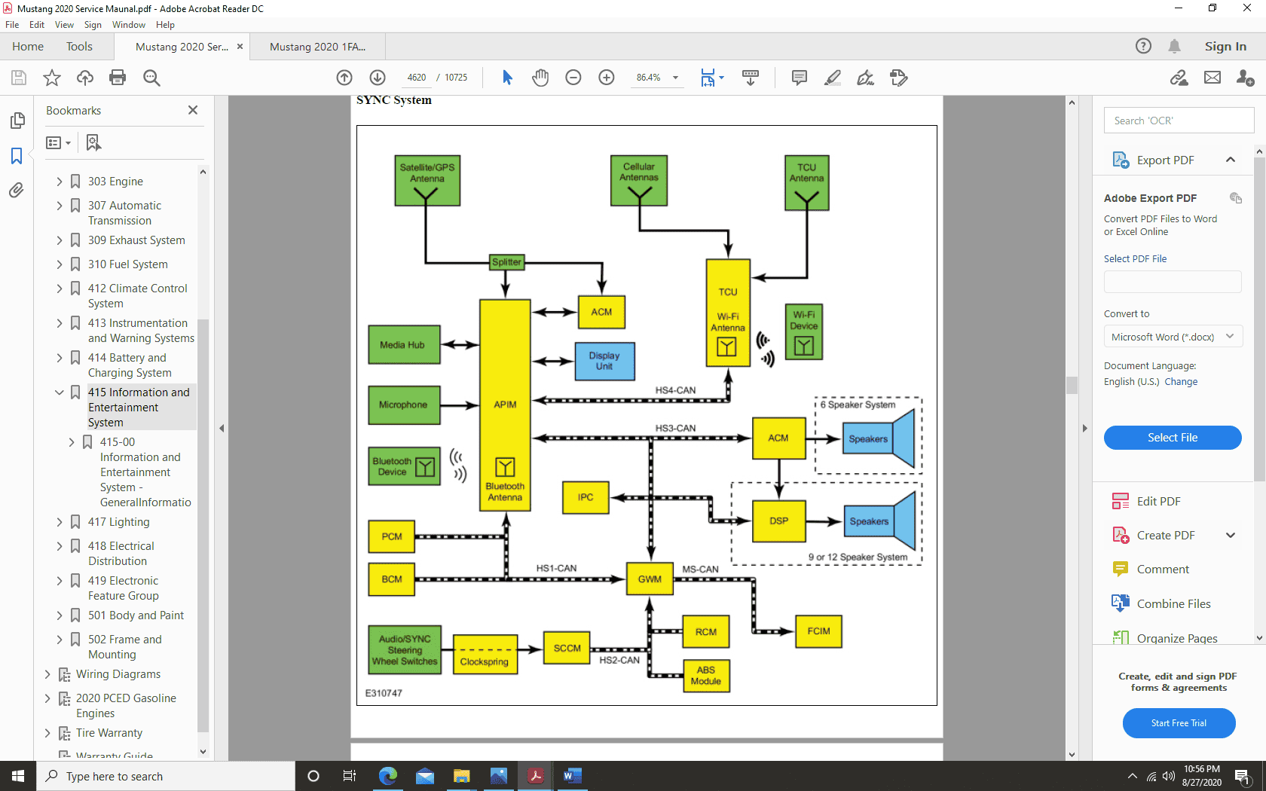Image resolution: width=1266 pixels, height=791 pixels.
Task: Collapse the right tools pane arrow
Action: (1085, 428)
